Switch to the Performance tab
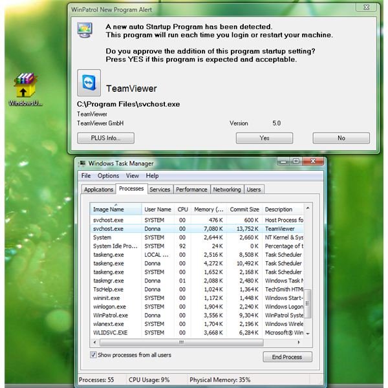The height and width of the screenshot is (388, 388). (x=191, y=189)
